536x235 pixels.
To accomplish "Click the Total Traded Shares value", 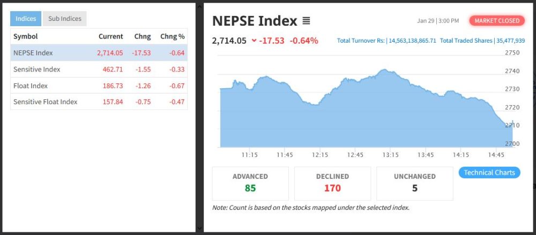I will [x=510, y=41].
